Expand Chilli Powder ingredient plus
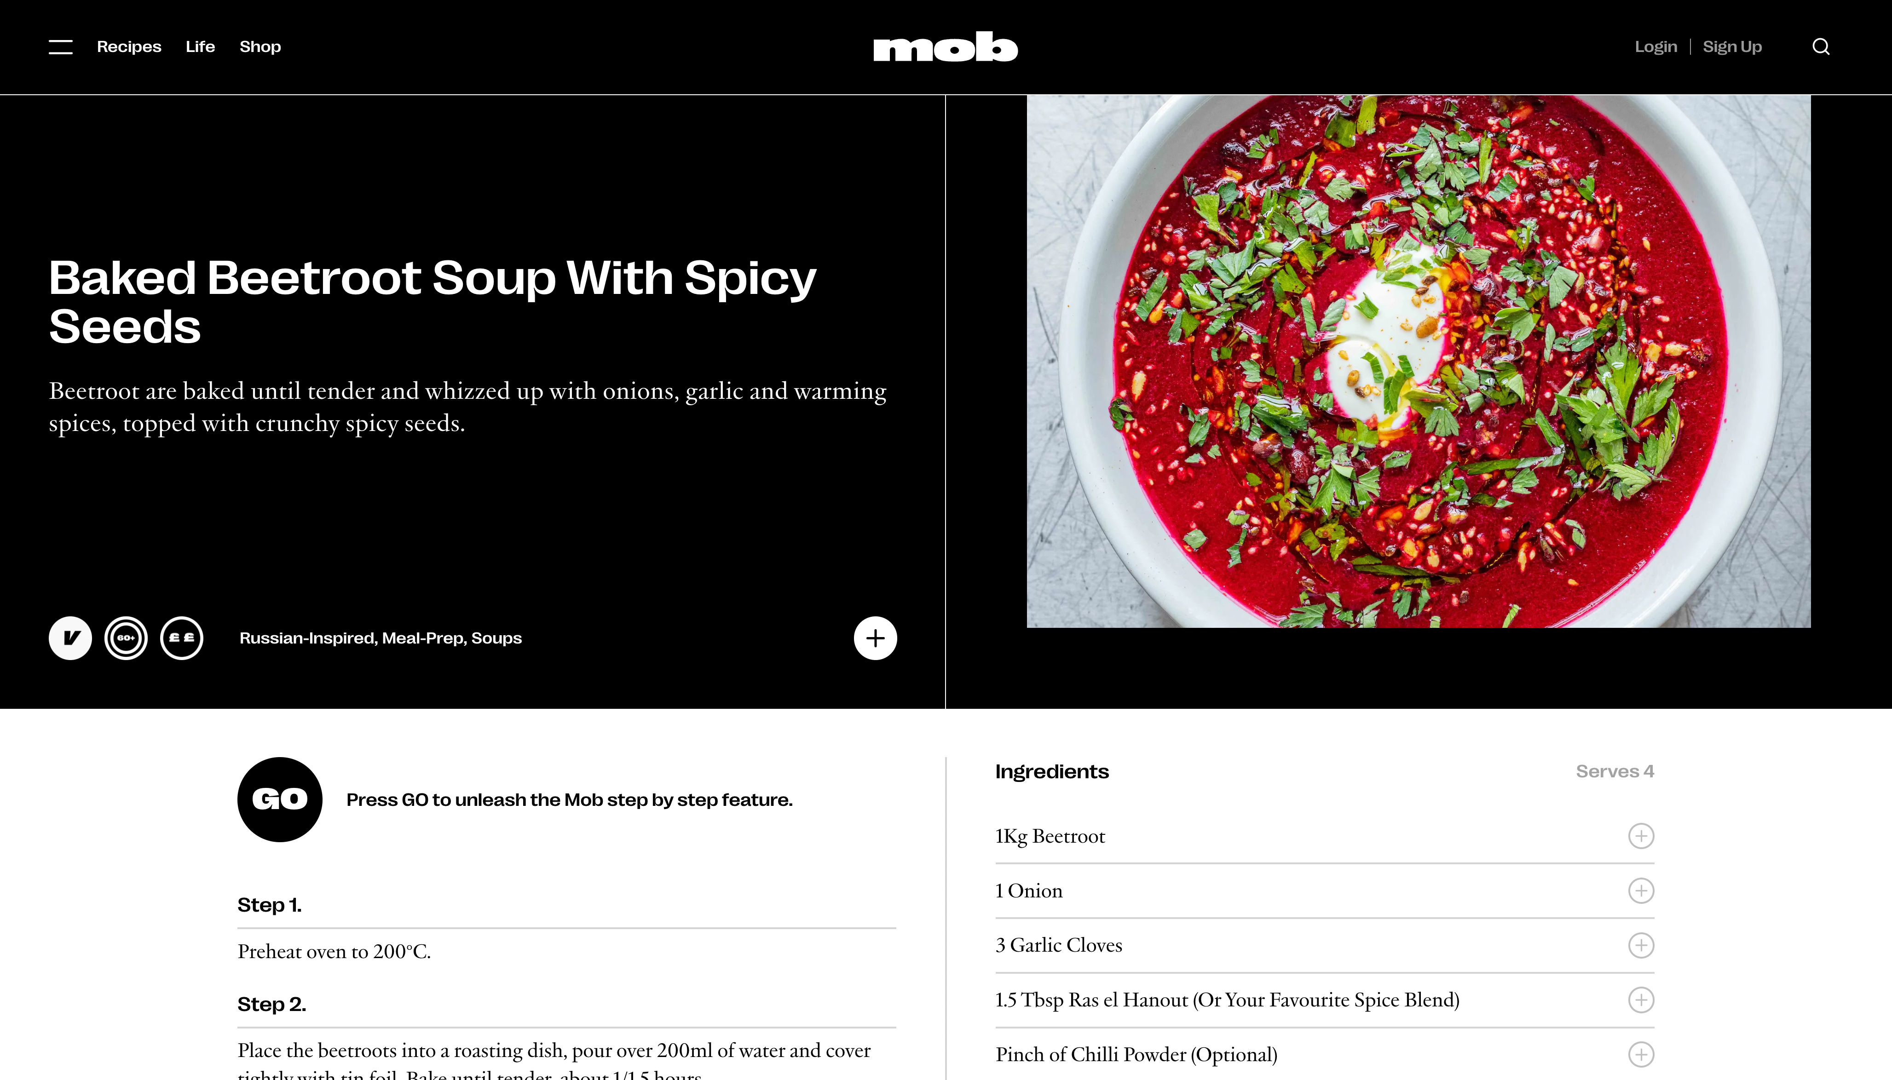1892x1080 pixels. coord(1641,1054)
